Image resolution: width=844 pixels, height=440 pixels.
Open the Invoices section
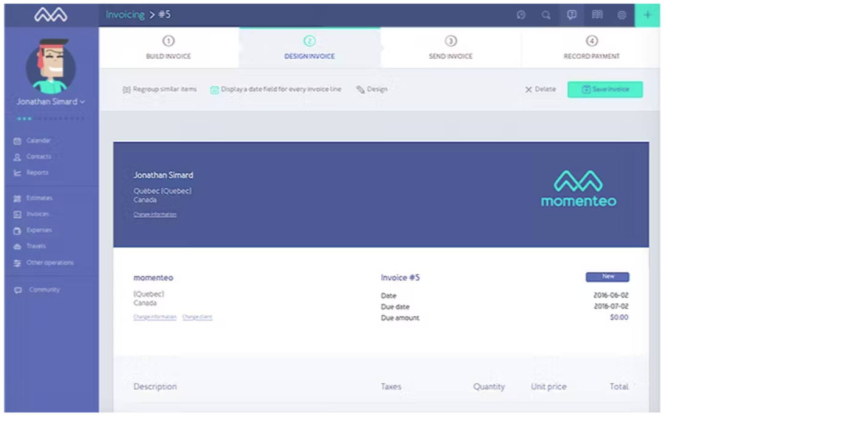coord(37,214)
